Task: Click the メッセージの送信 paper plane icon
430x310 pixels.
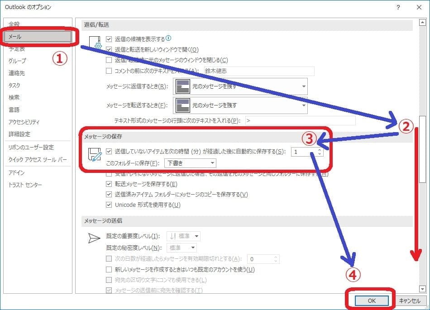Action: (94, 238)
